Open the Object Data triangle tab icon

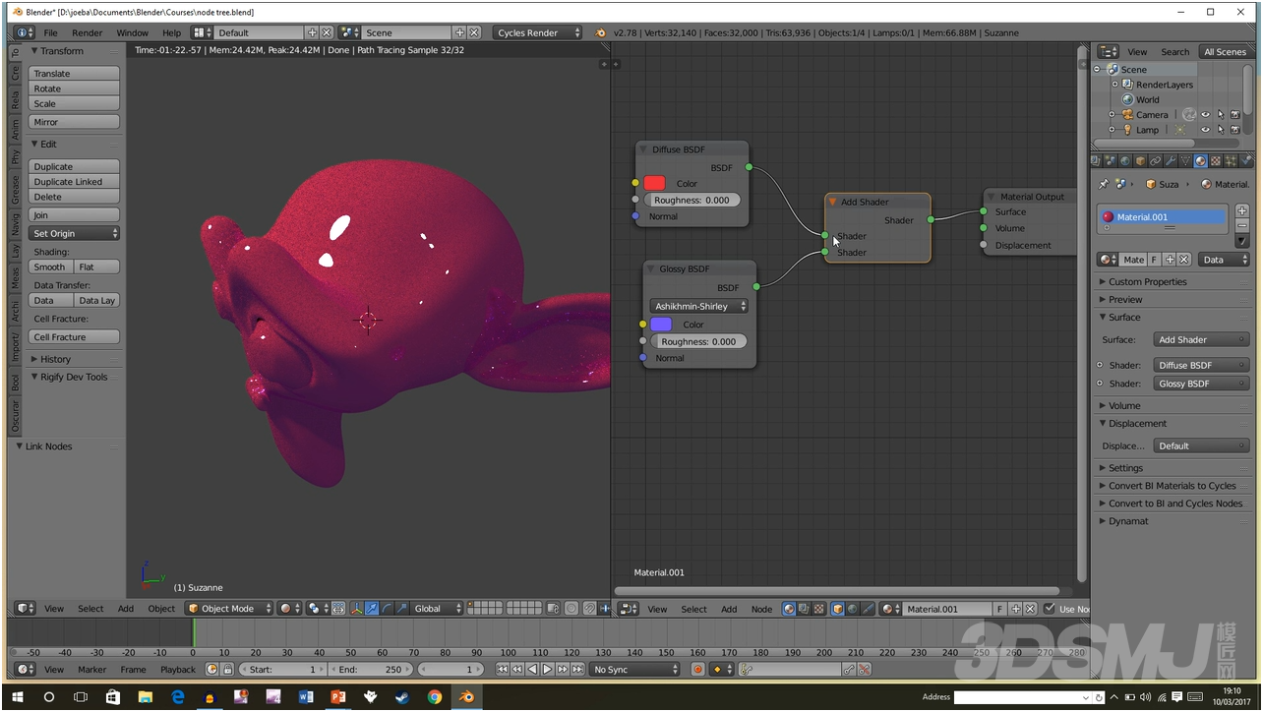[x=1185, y=161]
